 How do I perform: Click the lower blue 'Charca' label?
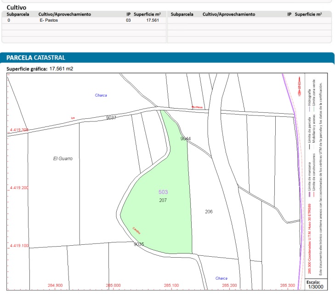221,278
